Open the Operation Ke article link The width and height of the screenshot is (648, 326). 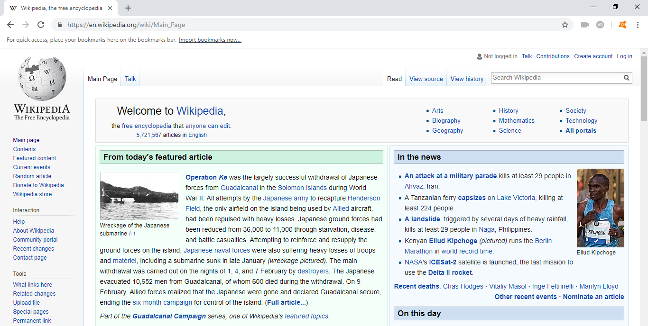coord(206,177)
